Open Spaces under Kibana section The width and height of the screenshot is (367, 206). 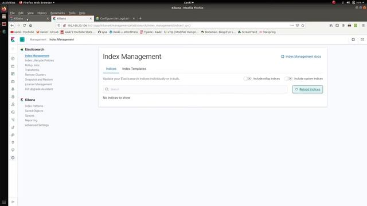[29, 116]
